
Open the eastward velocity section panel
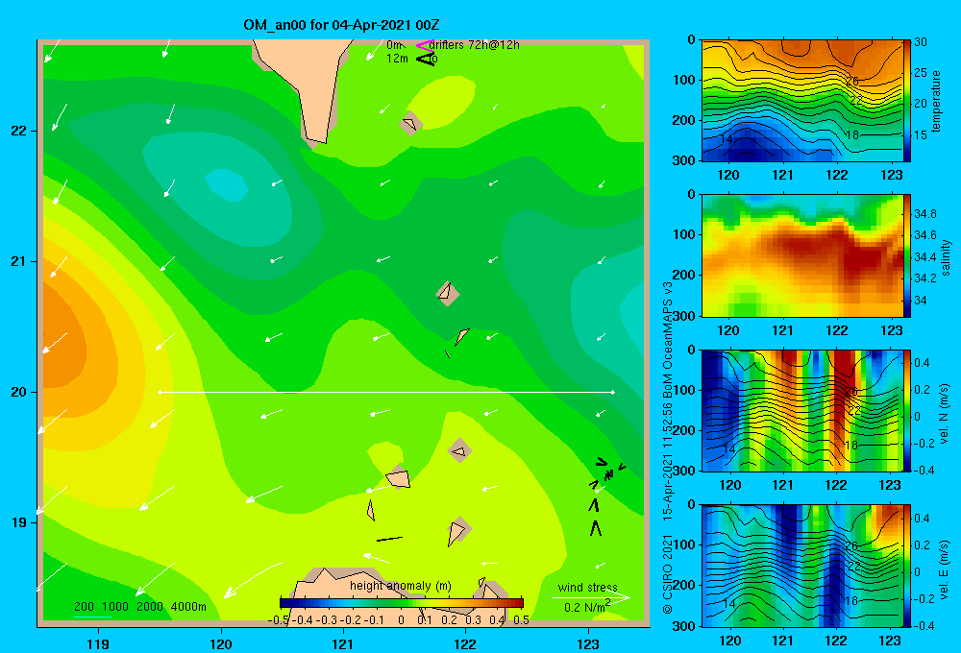coord(802,566)
